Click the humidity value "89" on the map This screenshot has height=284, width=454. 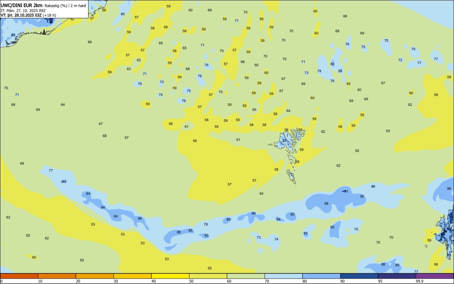coord(254,213)
